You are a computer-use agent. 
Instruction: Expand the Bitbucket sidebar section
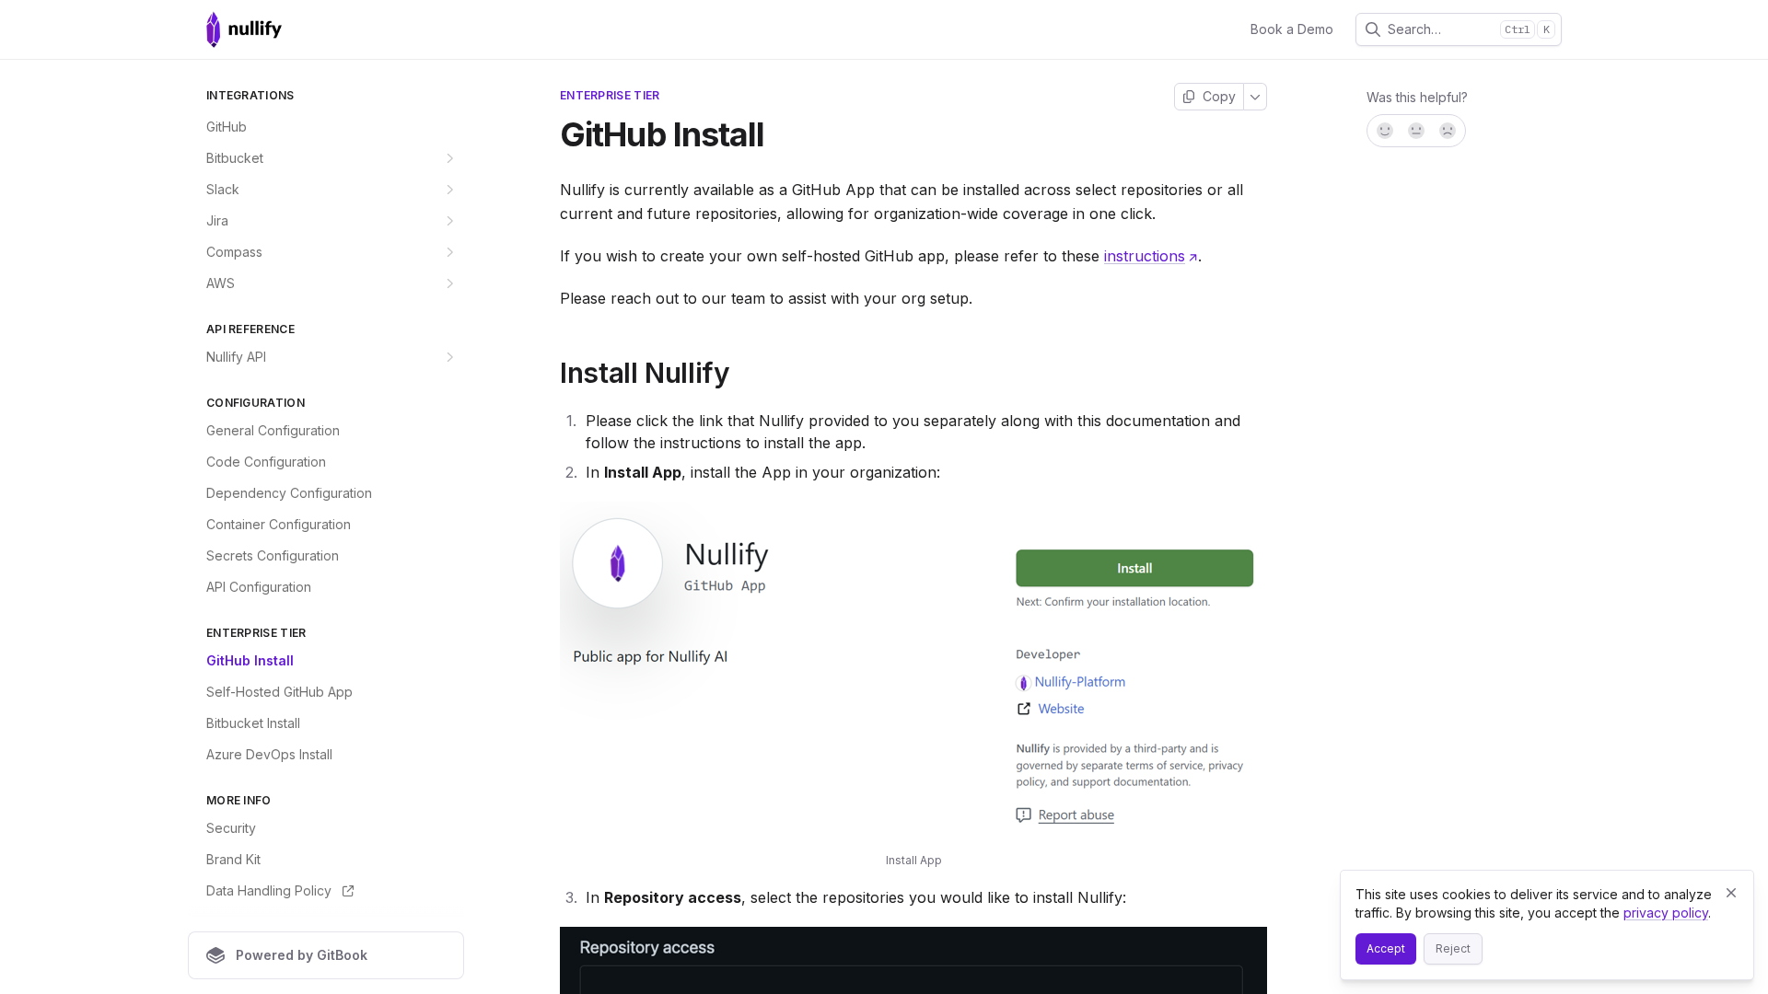450,158
